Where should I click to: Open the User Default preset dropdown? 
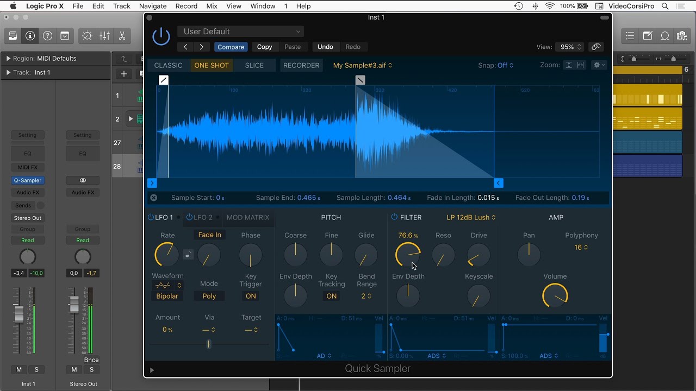[240, 31]
